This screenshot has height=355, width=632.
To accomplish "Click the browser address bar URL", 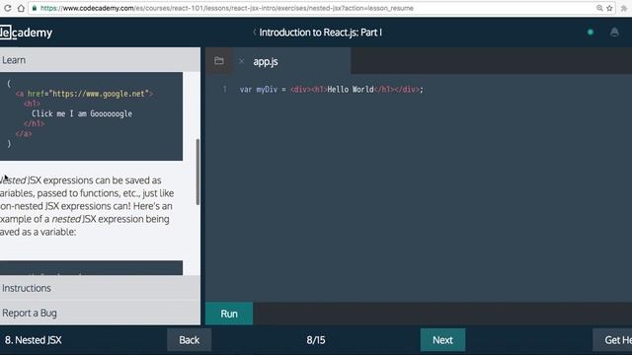I will tap(227, 8).
